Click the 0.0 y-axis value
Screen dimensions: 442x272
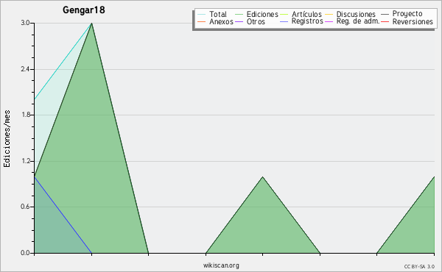tap(25, 253)
